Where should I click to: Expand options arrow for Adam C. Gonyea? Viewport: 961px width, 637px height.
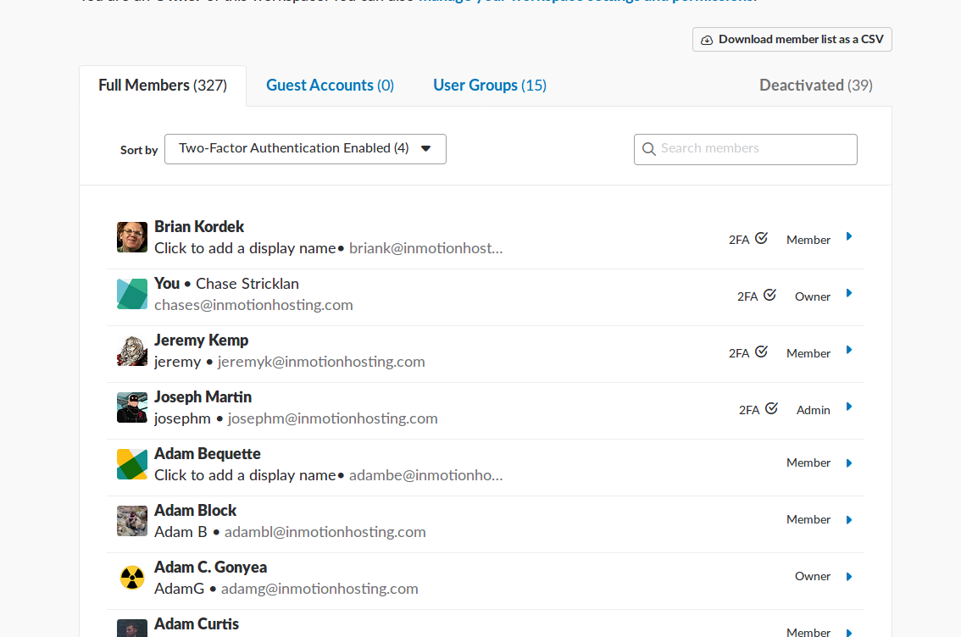click(x=849, y=577)
